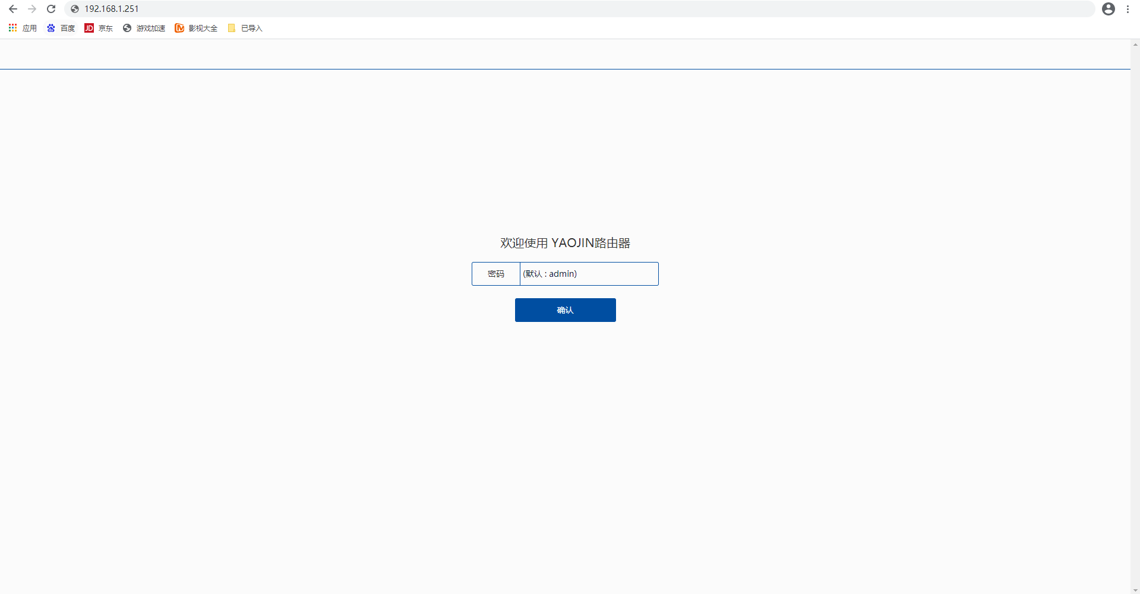Click the 确认 confirm button
Image resolution: width=1140 pixels, height=594 pixels.
pos(565,310)
